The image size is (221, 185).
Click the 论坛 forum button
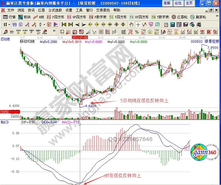[178, 3]
